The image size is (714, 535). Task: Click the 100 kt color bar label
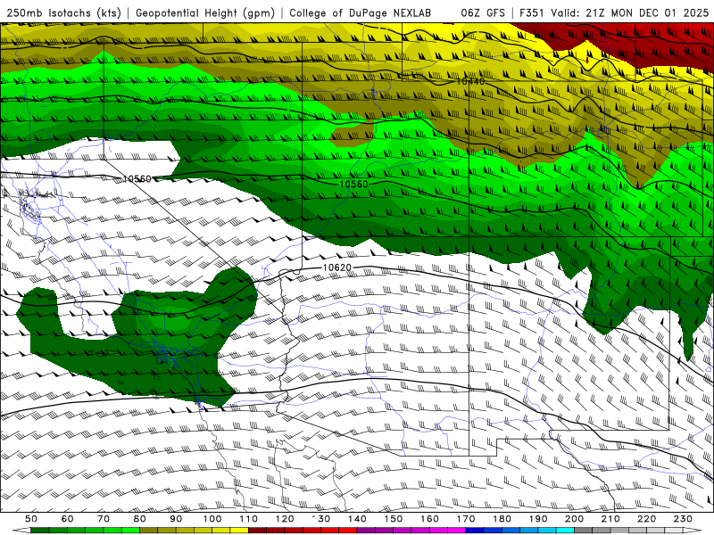(212, 519)
